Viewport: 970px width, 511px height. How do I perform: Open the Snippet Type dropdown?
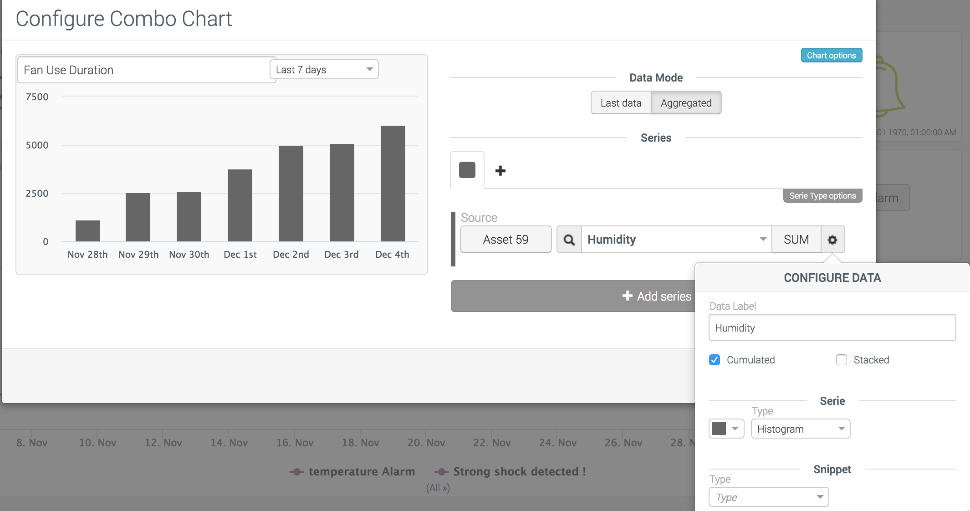tap(769, 497)
